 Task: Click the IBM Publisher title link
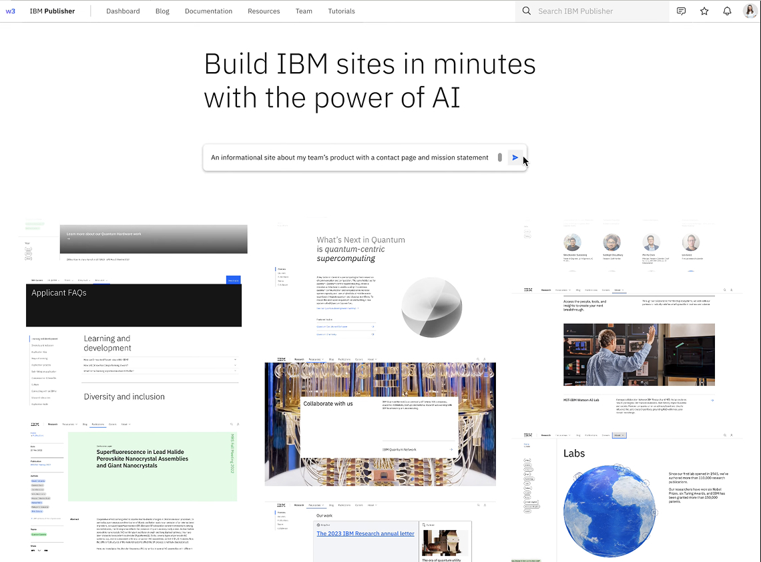(x=52, y=11)
